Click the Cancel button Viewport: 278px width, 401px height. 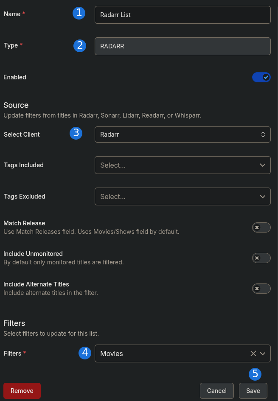216,391
